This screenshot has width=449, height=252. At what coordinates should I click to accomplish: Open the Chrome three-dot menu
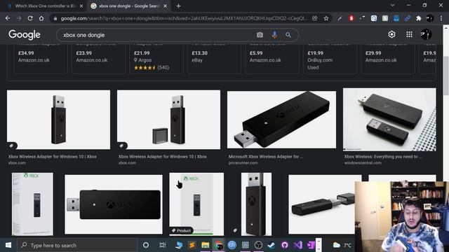[x=441, y=18]
